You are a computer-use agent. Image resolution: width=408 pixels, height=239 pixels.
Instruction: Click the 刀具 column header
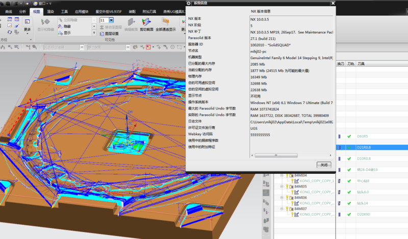pos(361,65)
